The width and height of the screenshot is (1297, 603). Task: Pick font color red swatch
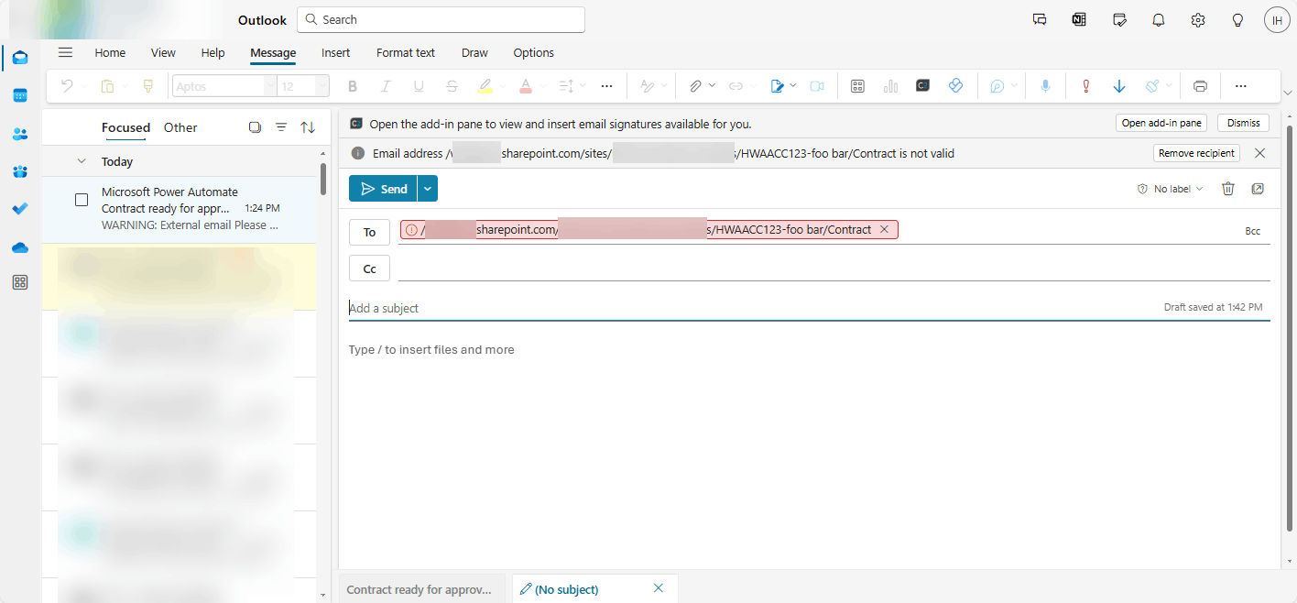tap(525, 86)
